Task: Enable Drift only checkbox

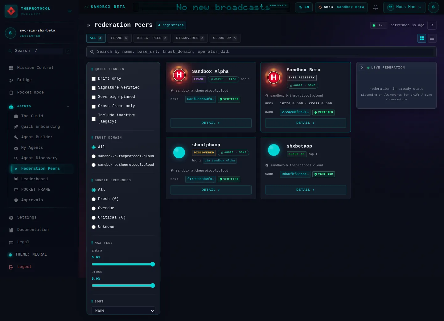Action: (x=93, y=79)
